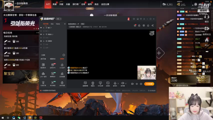
Task: Open the notification bell in streaming app
Action: [148, 25]
